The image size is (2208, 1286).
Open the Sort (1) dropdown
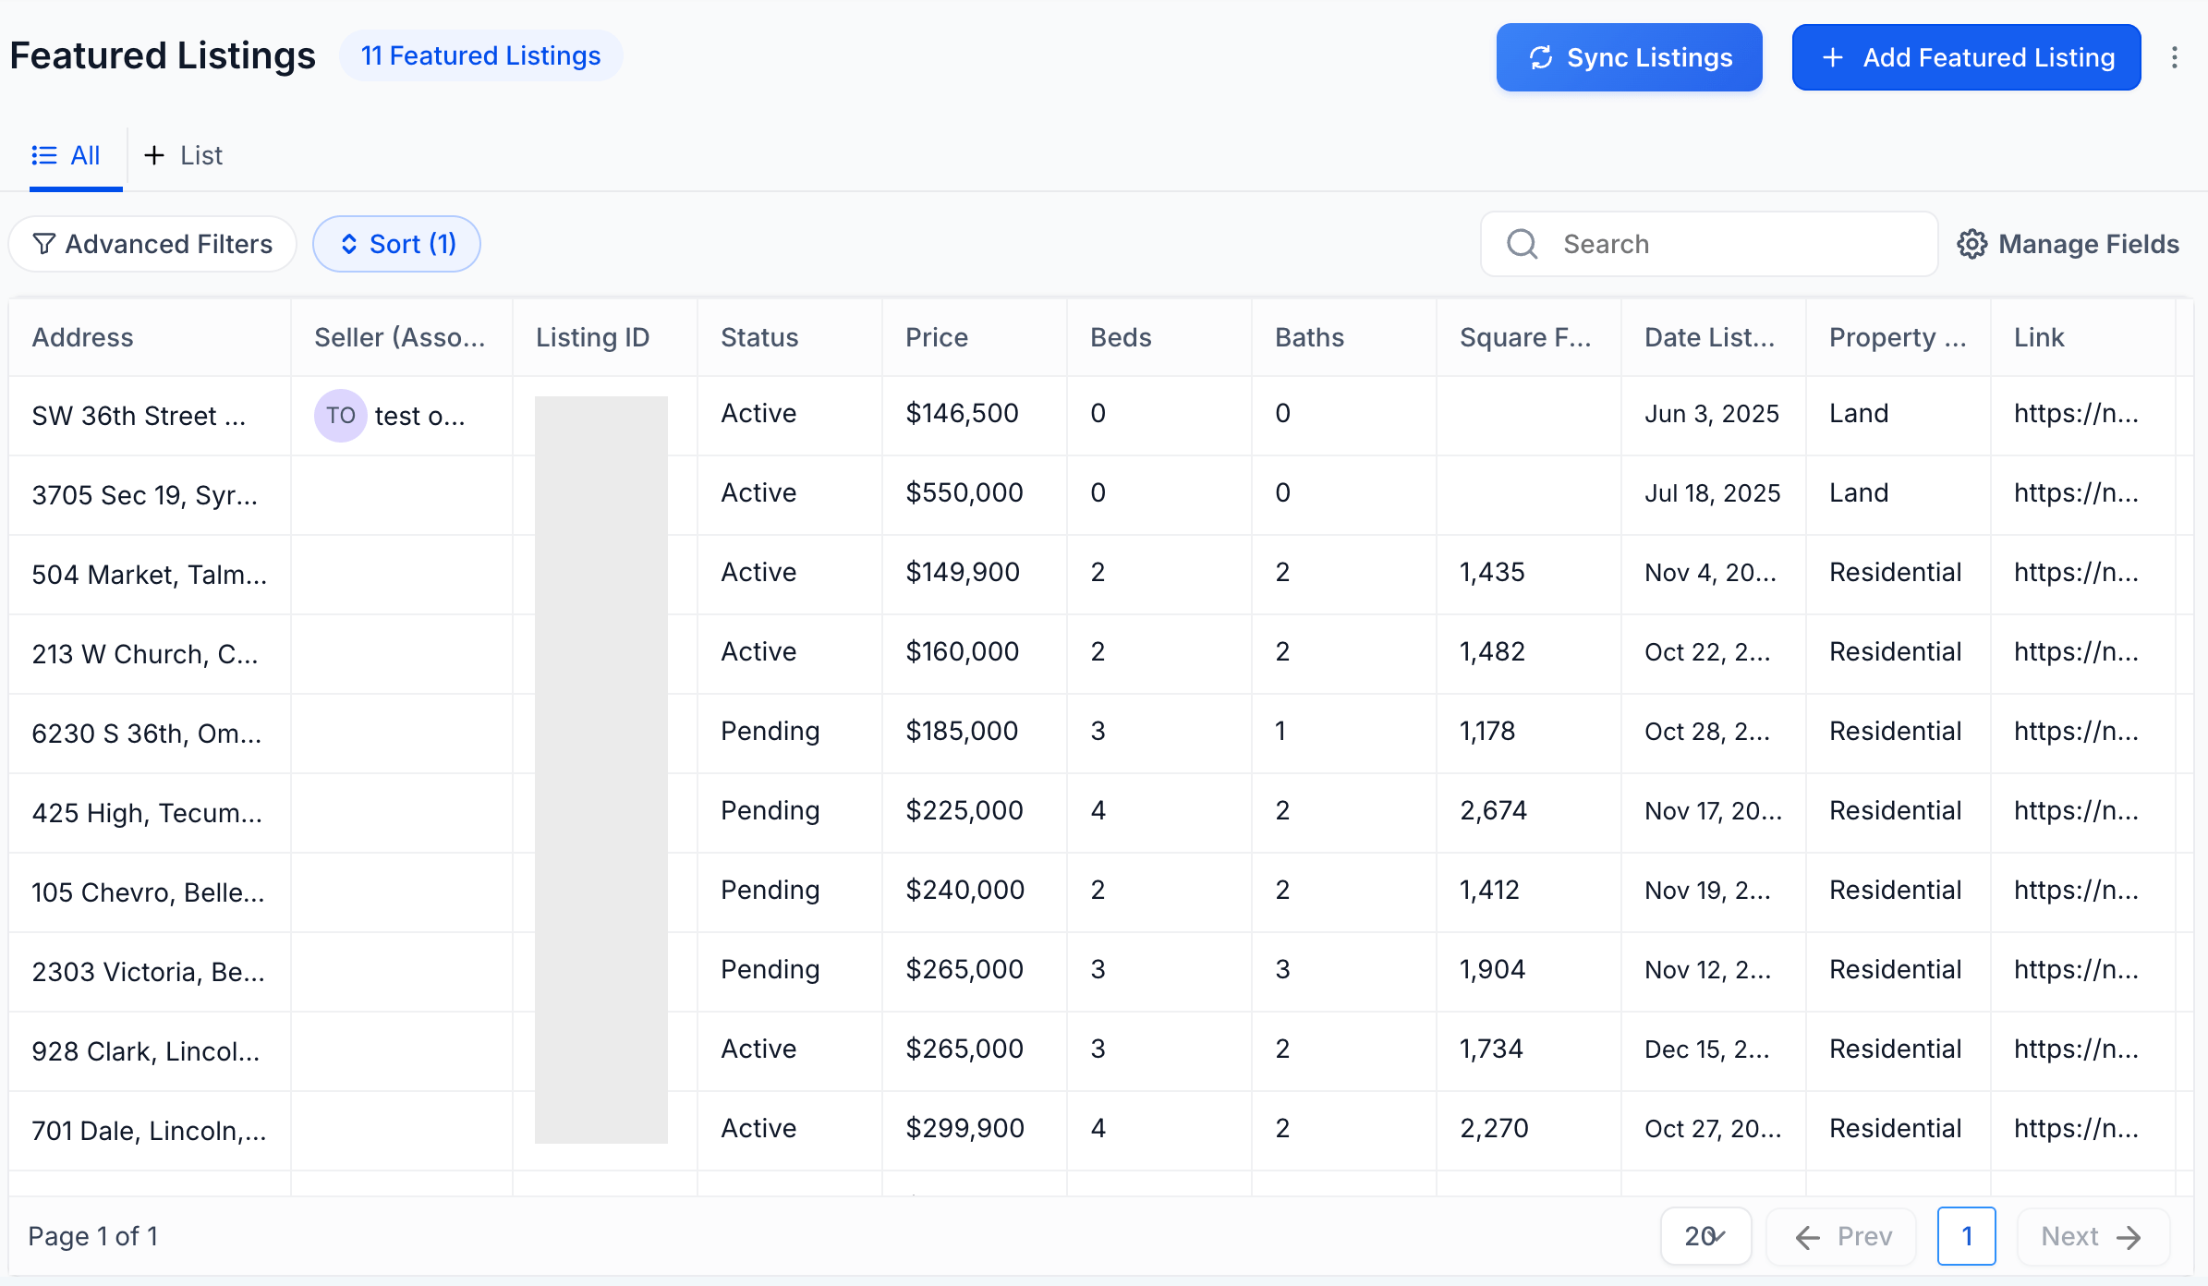pos(396,244)
